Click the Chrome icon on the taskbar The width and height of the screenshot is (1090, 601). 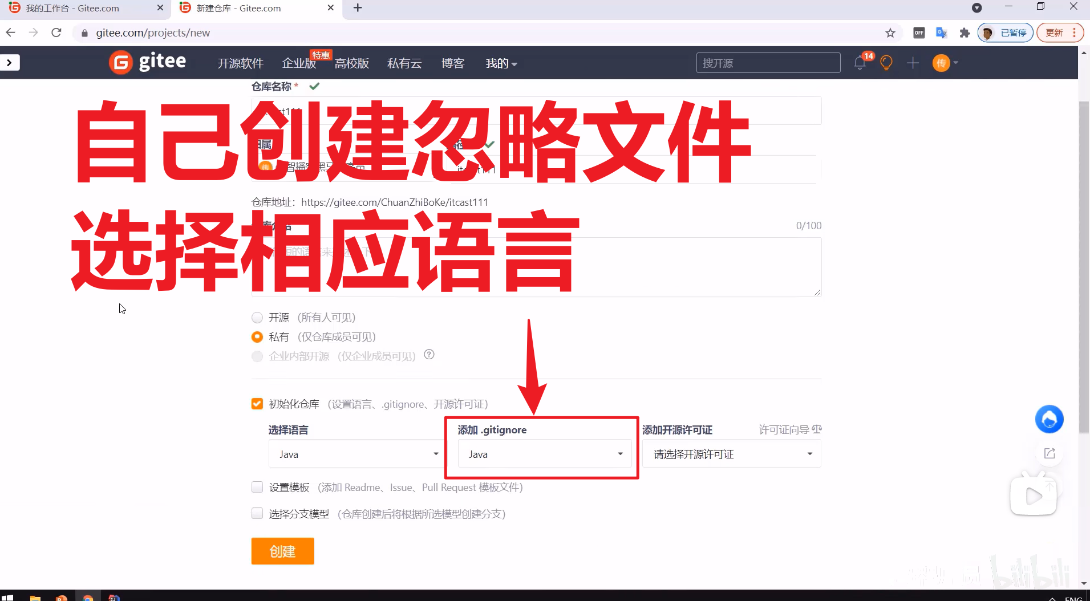tap(87, 597)
